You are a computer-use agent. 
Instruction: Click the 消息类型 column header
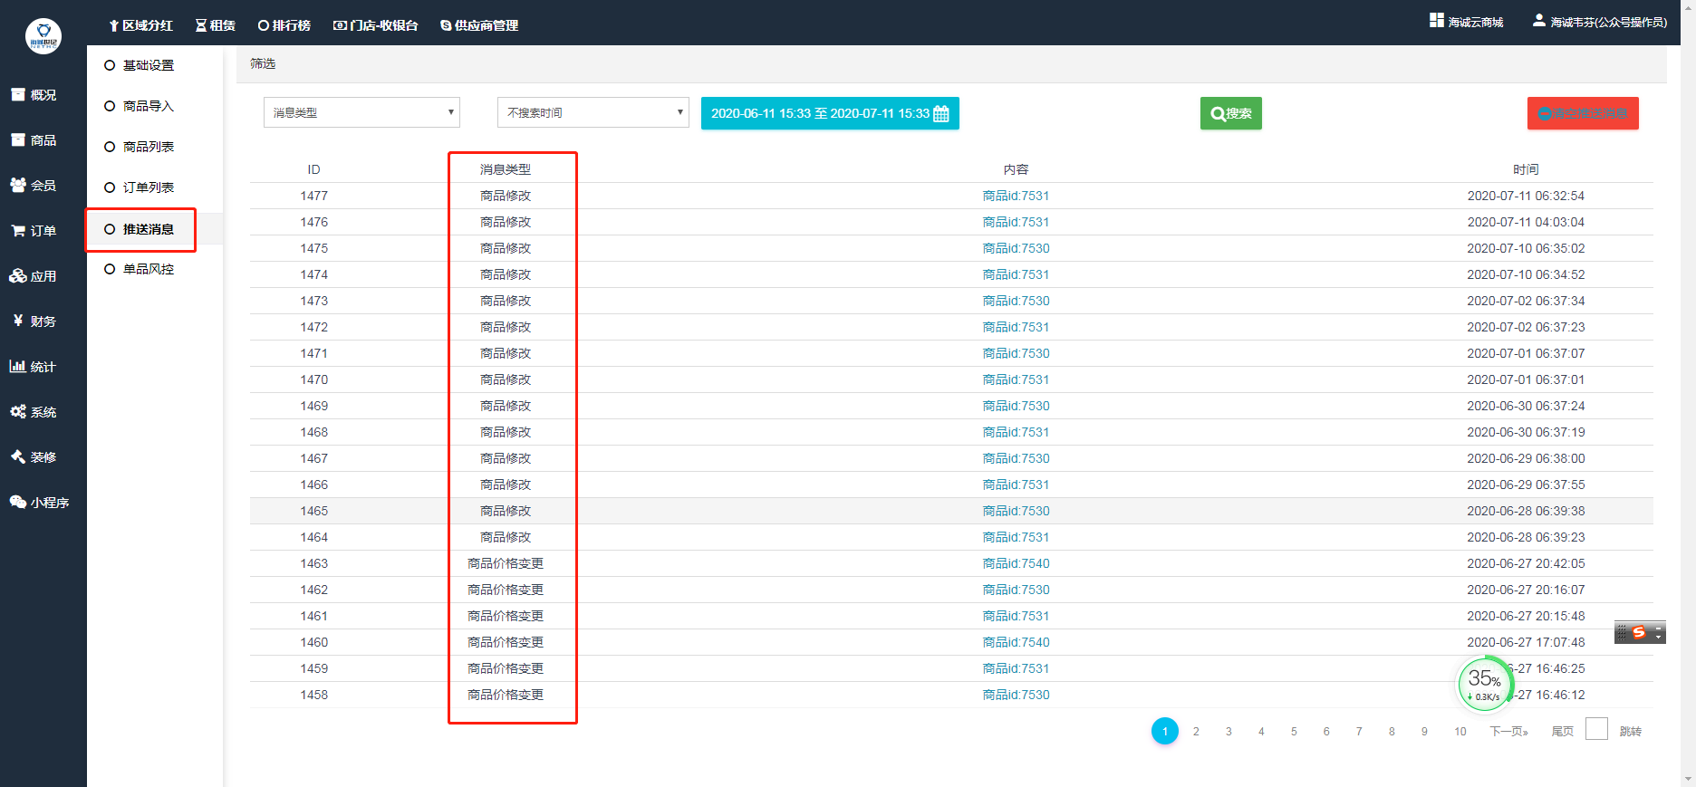tap(506, 169)
